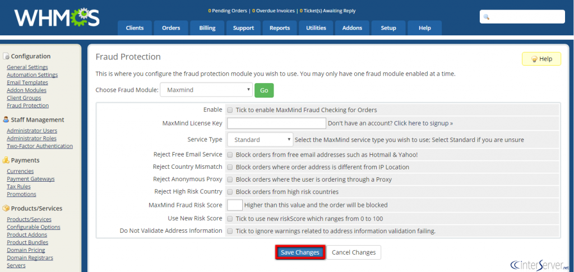This screenshot has width=574, height=272.
Task: Open Administrator Users link
Action: (32, 131)
